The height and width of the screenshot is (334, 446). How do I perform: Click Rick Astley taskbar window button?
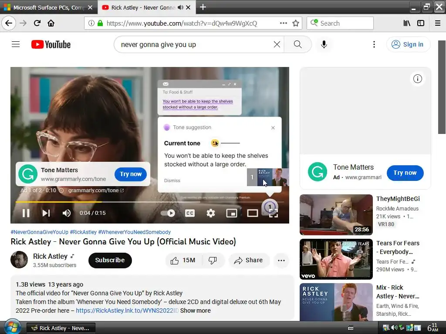(x=61, y=328)
